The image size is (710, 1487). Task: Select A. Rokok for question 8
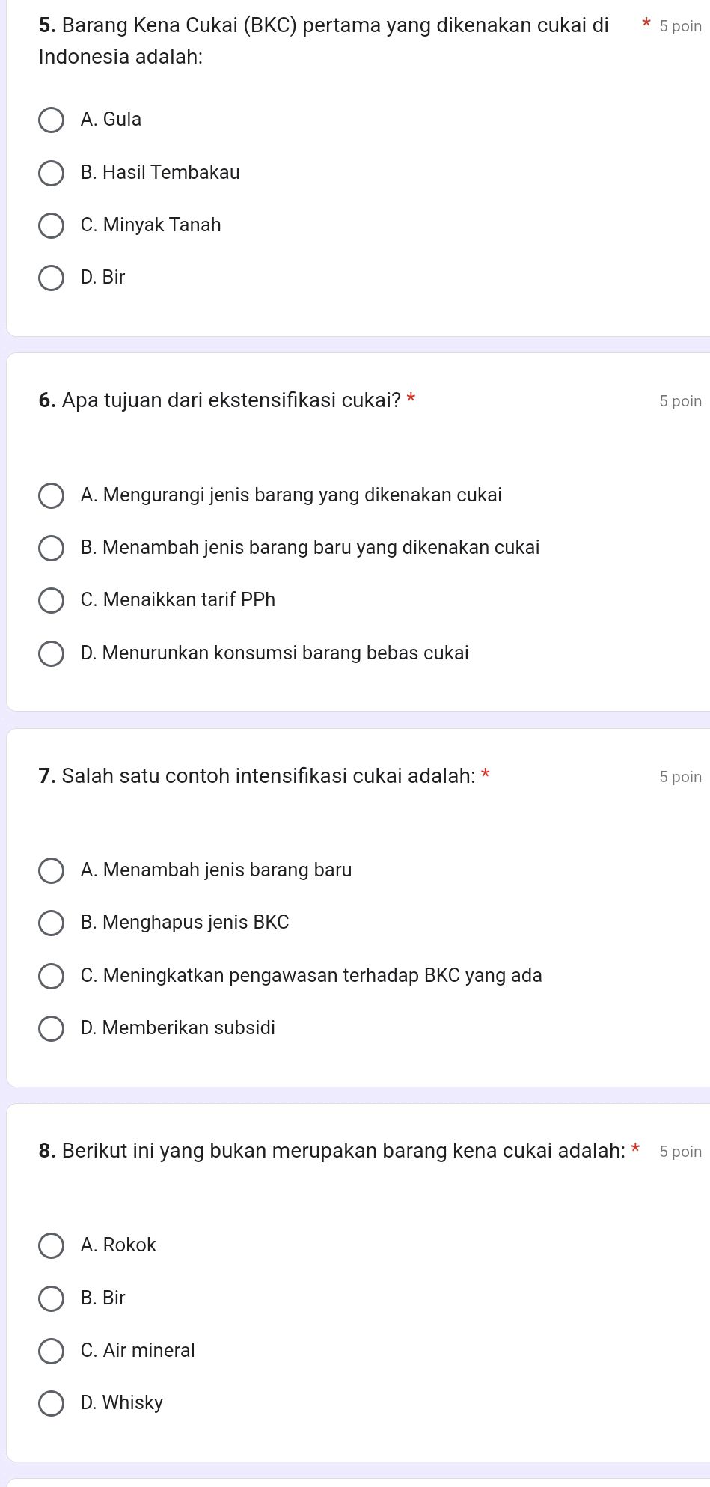click(52, 1245)
